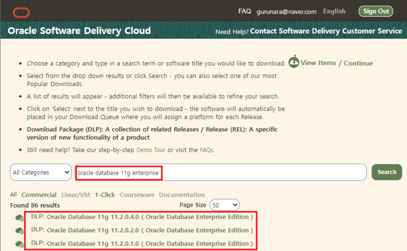The height and width of the screenshot is (251, 407).
Task: Select the Commercial filter tab
Action: point(39,195)
